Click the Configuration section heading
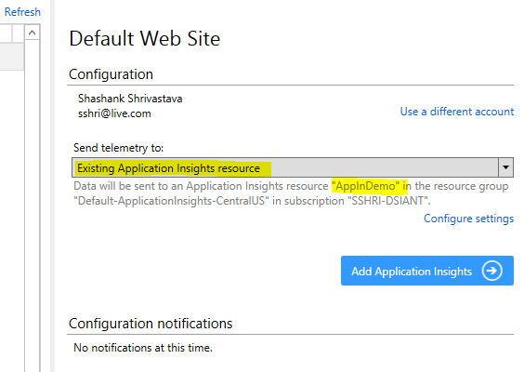Viewport: 524px width, 372px height. click(111, 74)
